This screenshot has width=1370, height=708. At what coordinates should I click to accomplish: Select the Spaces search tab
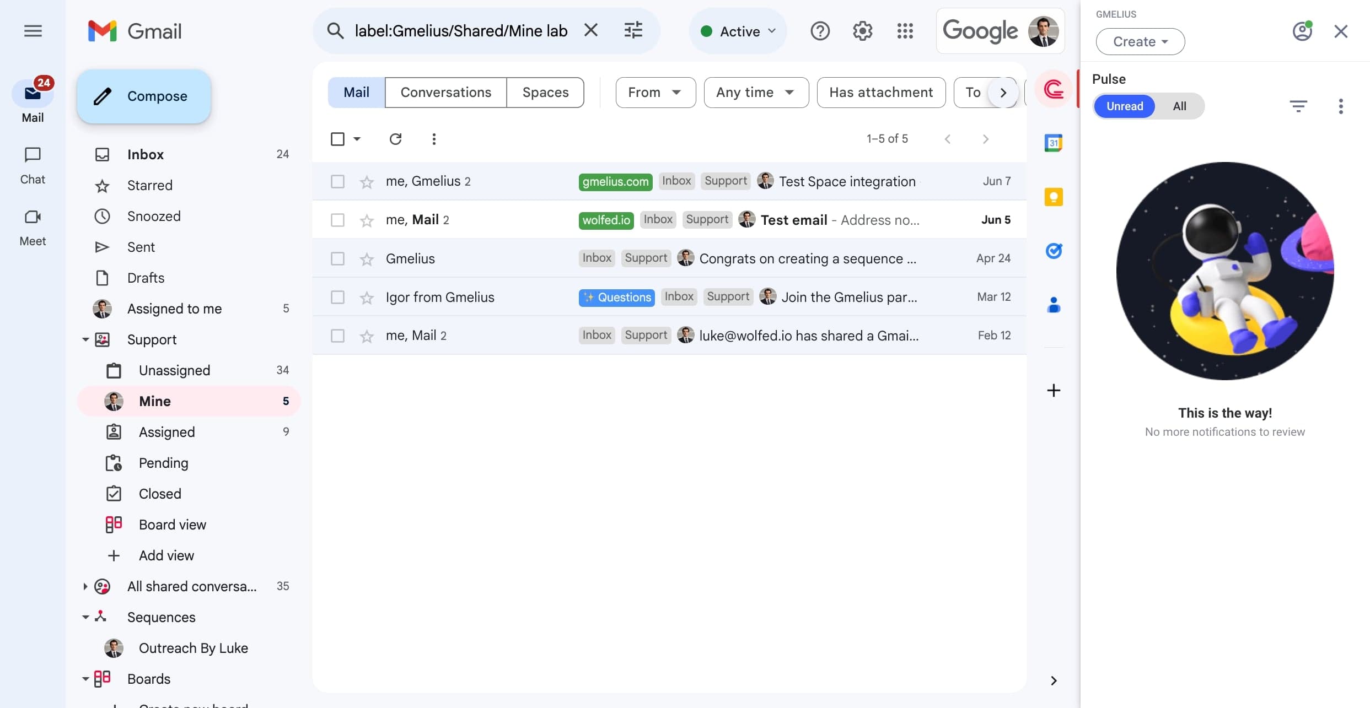(x=545, y=92)
